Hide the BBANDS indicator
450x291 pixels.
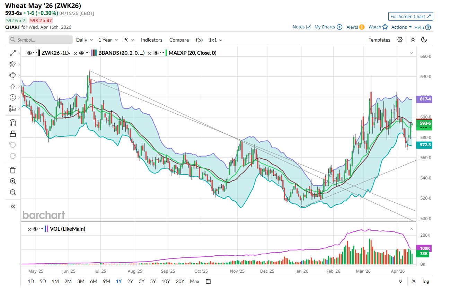tap(82, 53)
